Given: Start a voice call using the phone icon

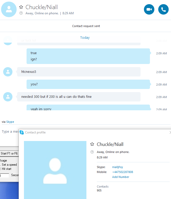Looking at the screenshot, I should (x=163, y=9).
